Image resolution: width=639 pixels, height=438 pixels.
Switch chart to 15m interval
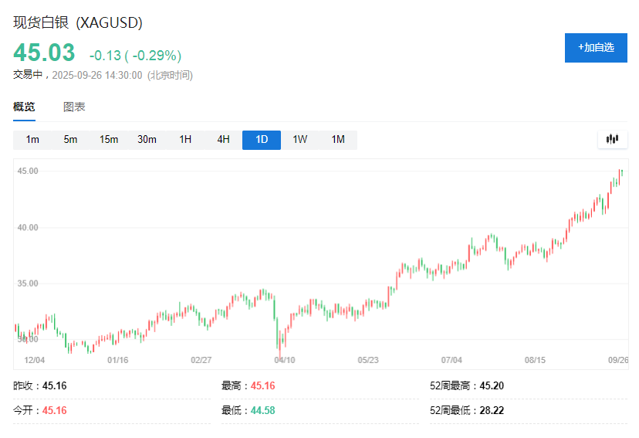109,140
